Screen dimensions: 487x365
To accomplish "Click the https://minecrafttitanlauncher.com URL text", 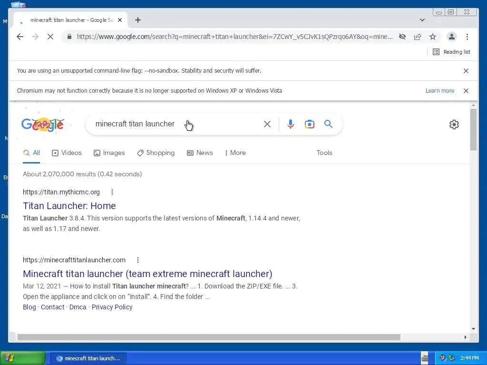I will pyautogui.click(x=74, y=260).
